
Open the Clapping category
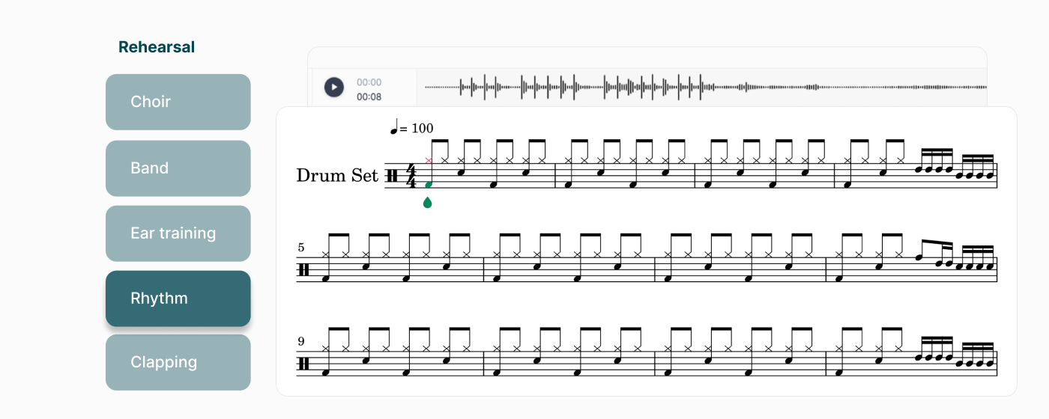(178, 362)
